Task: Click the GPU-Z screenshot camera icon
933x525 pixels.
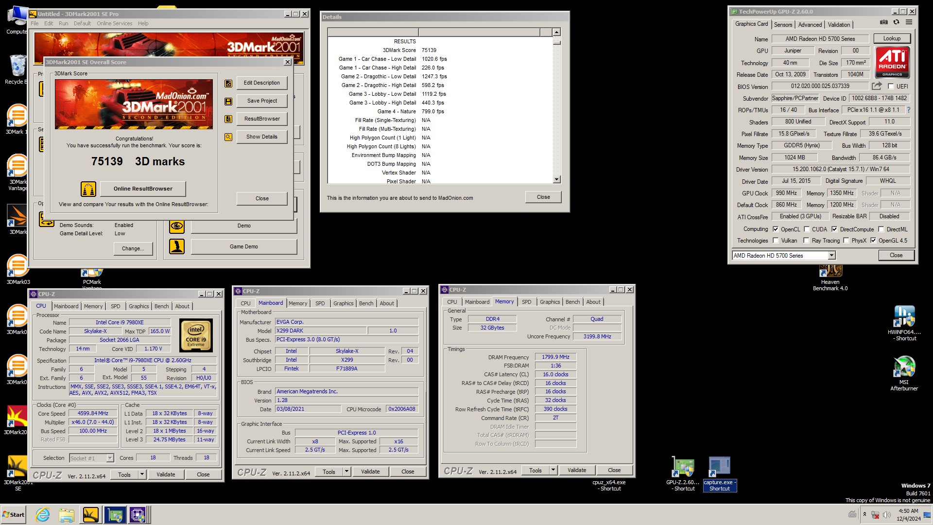Action: [884, 22]
